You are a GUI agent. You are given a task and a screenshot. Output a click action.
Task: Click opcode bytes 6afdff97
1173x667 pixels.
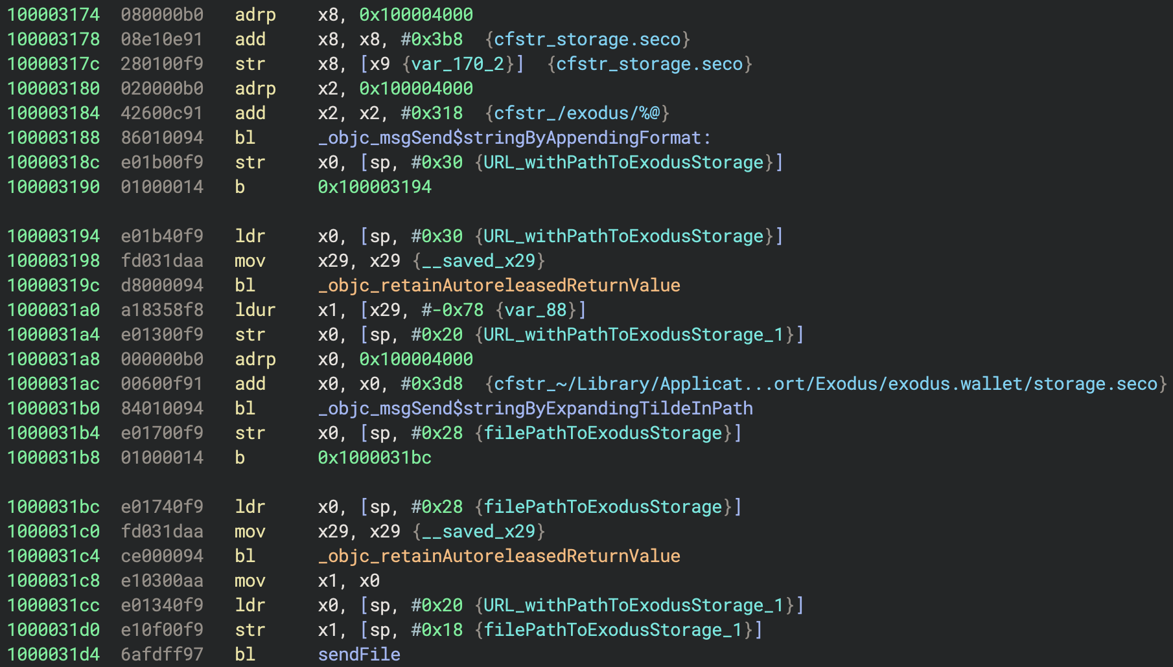coord(162,654)
